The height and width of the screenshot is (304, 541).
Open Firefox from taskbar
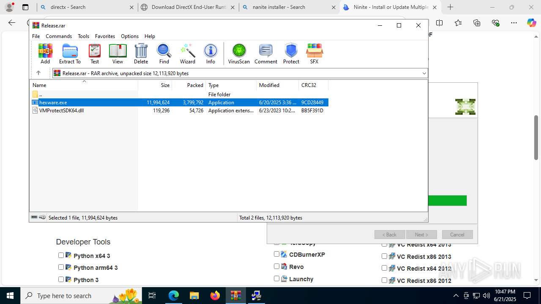(215, 296)
